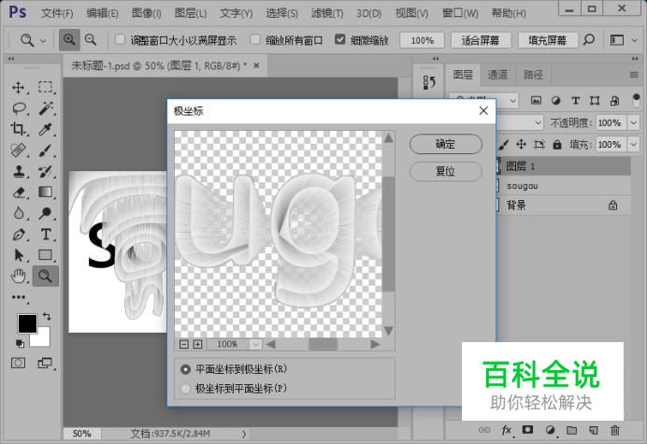Select rectangular to polar radio option

[x=186, y=369]
